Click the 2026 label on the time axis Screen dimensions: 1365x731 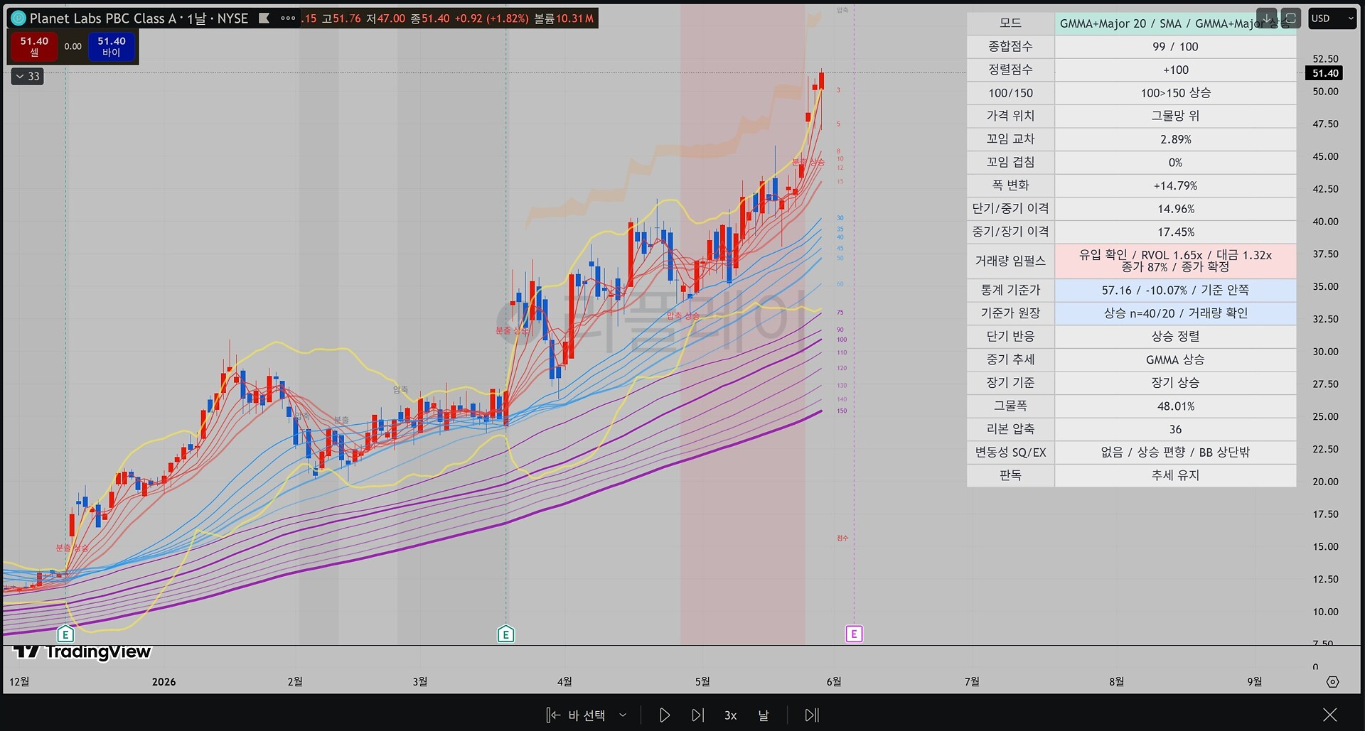(x=164, y=682)
